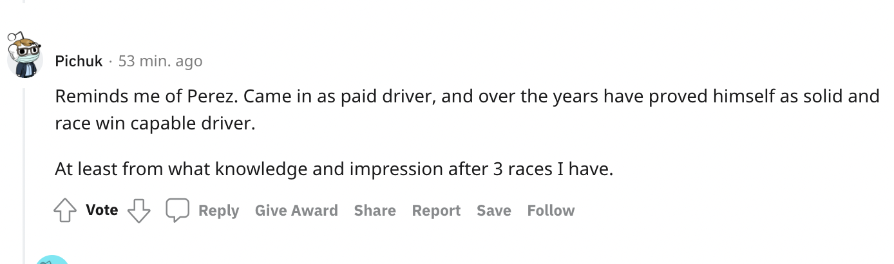Open Pichuk's avatar with glasses and mask
The image size is (894, 264).
26,55
